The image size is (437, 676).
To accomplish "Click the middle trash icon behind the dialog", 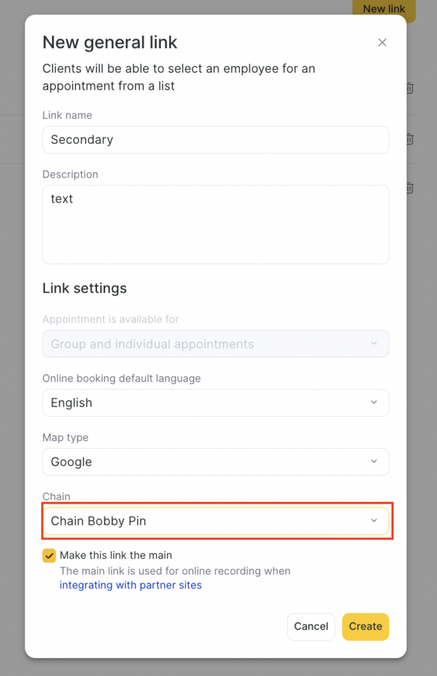I will point(409,139).
